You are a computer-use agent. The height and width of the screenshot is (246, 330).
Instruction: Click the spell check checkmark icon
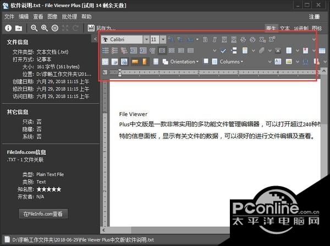coord(223,51)
